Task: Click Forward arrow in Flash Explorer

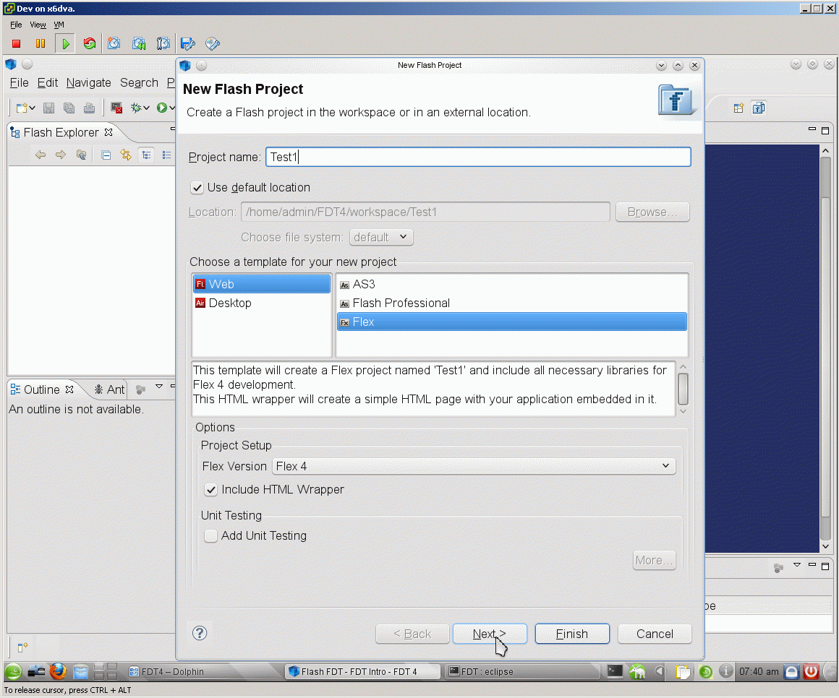Action: (61, 155)
